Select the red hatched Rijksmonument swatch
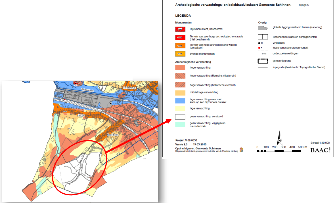This screenshot has height=203, width=335. click(x=180, y=29)
